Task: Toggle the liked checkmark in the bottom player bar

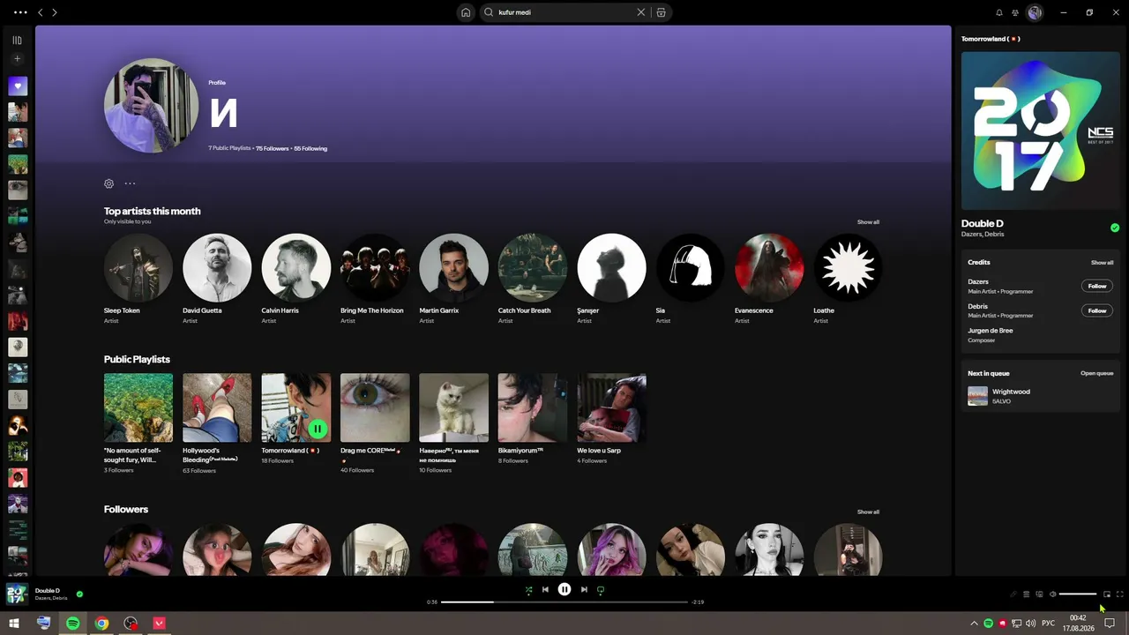Action: coord(79,594)
